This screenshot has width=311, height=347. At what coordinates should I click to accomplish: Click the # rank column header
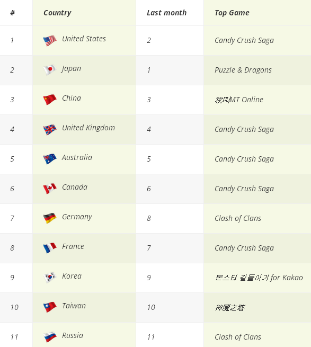12,13
